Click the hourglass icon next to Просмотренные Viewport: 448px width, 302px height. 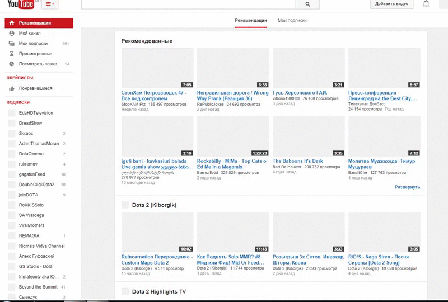pyautogui.click(x=12, y=54)
